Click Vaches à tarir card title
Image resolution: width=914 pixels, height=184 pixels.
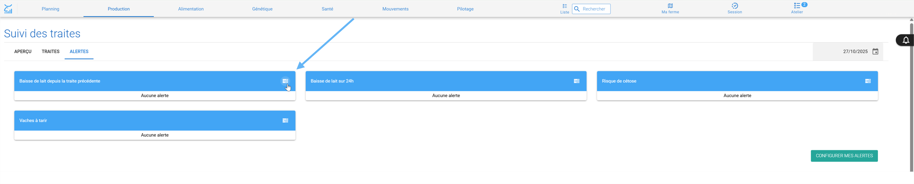point(33,120)
